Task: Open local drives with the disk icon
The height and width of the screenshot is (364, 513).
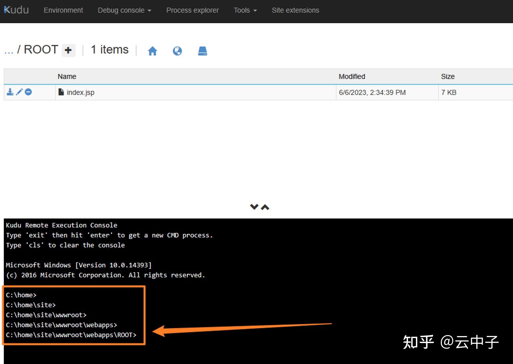Action: (202, 51)
